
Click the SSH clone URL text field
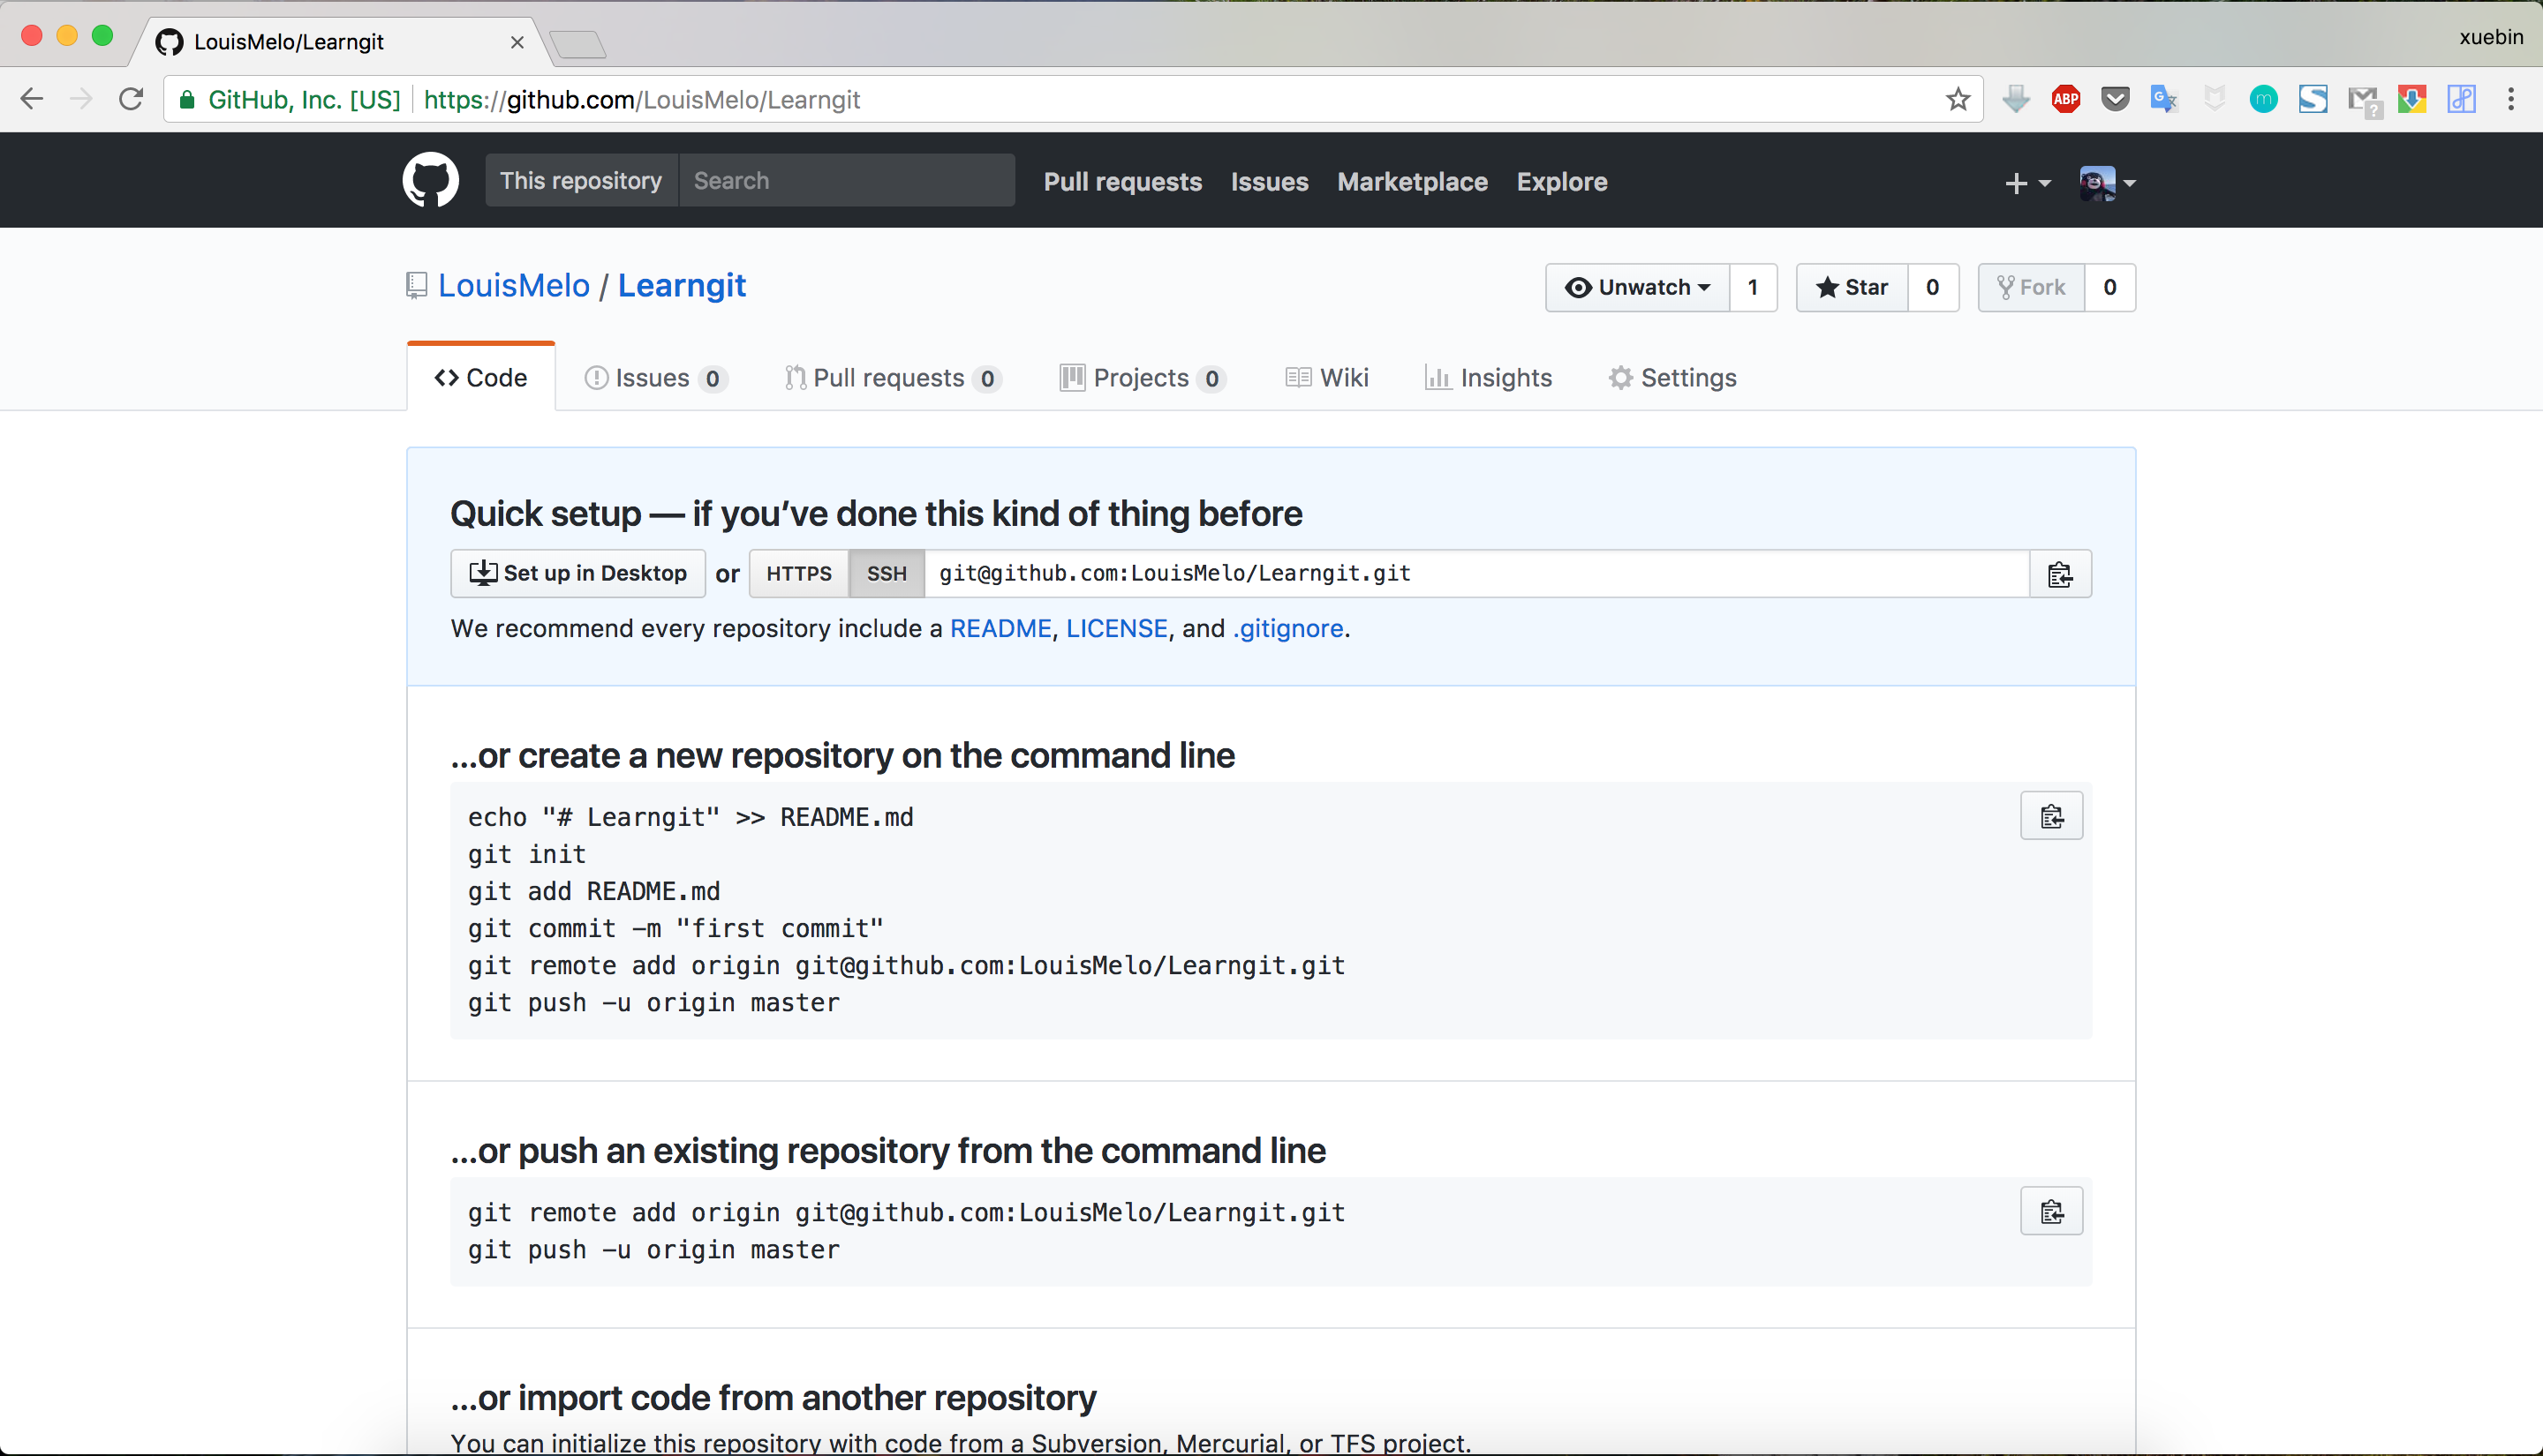pos(1476,574)
